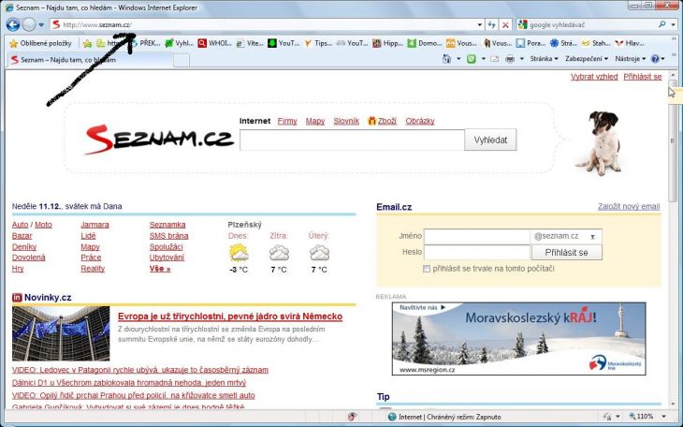Screen dimensions: 683x427
Task: Click the Print icon in command bar
Action: click(x=510, y=58)
